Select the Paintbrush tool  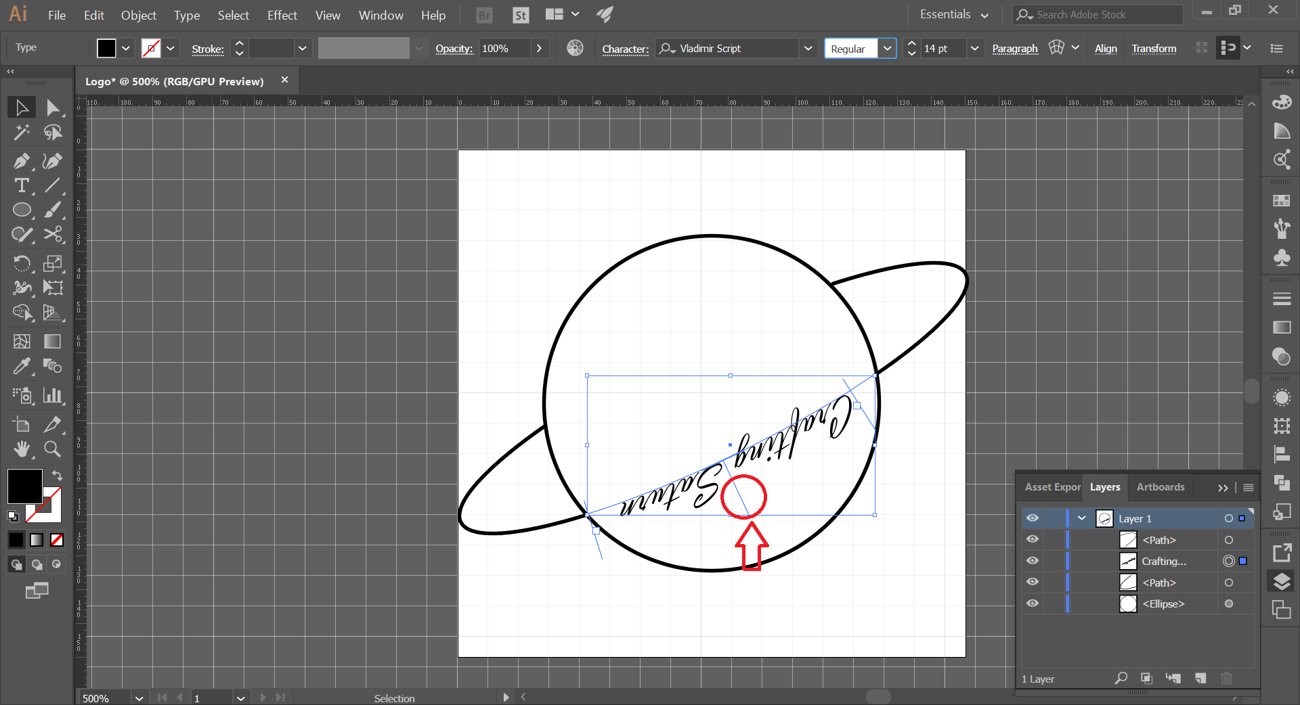point(53,210)
